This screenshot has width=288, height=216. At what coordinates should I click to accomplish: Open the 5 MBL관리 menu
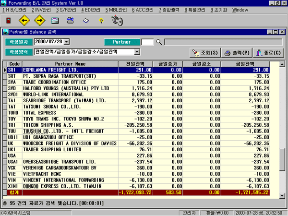click(x=116, y=10)
